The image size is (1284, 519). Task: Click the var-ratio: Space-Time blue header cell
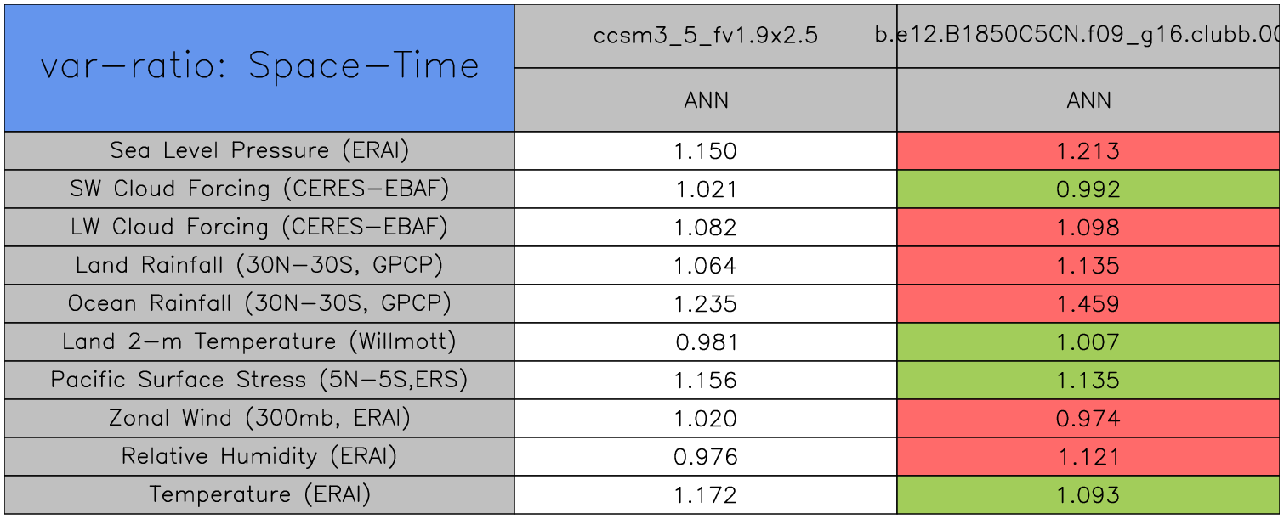pos(259,67)
